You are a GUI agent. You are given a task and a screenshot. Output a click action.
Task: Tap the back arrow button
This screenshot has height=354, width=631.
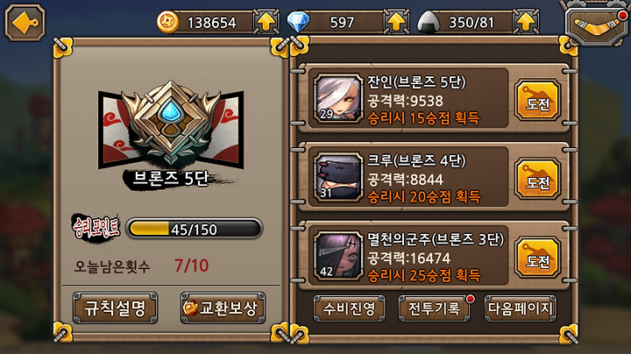tap(25, 22)
